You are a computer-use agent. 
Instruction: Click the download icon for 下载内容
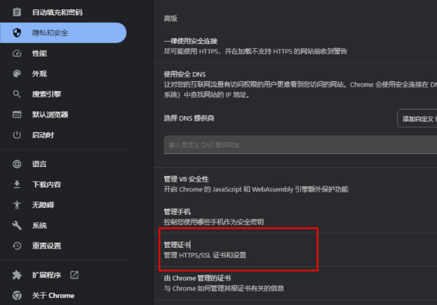[x=17, y=185]
